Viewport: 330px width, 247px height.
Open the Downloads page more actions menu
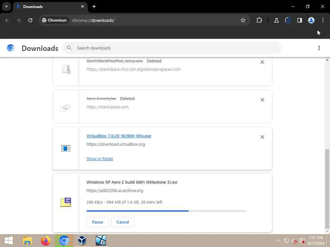(x=319, y=48)
